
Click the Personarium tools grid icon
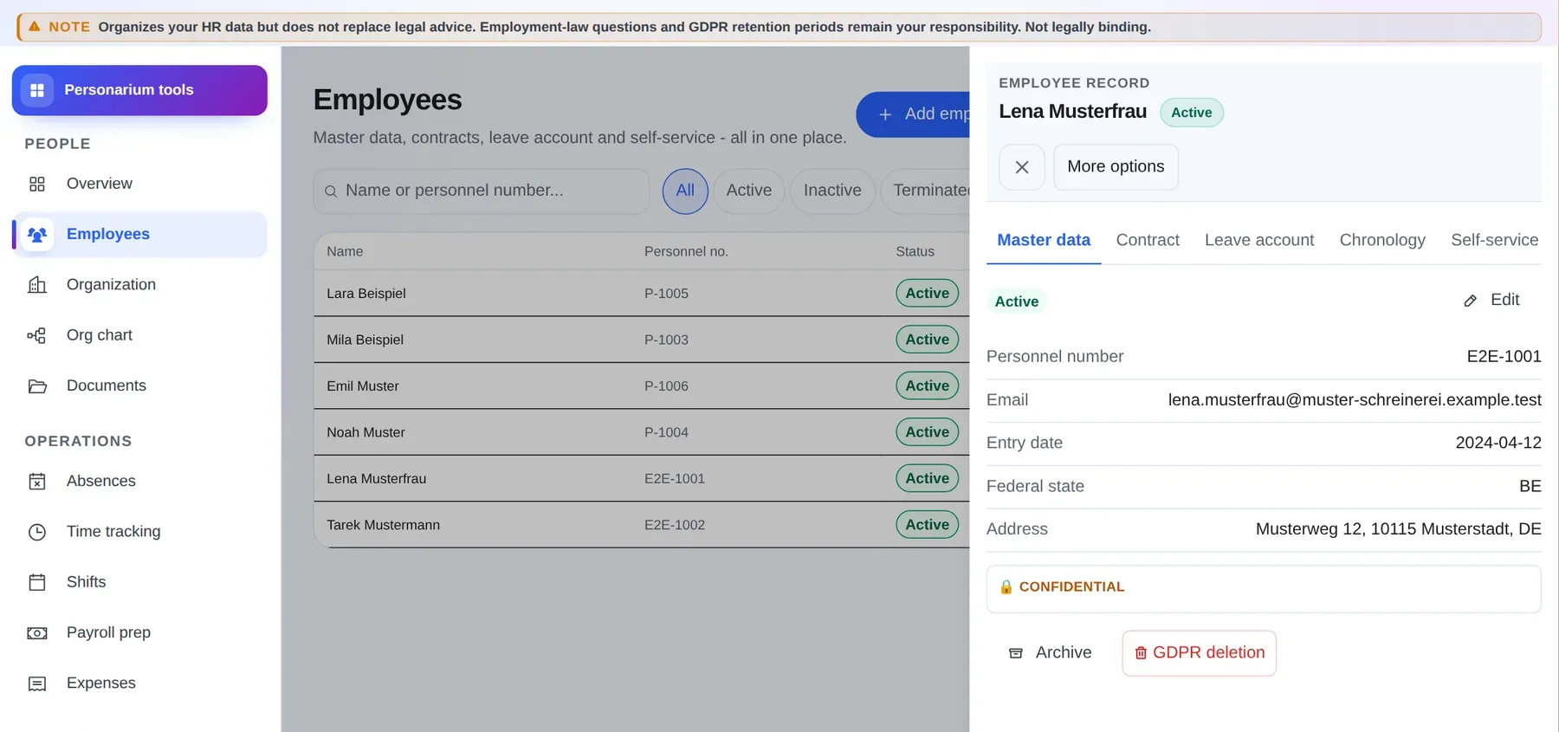coord(37,90)
